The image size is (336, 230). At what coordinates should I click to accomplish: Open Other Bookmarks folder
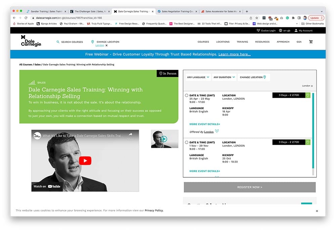point(312,24)
